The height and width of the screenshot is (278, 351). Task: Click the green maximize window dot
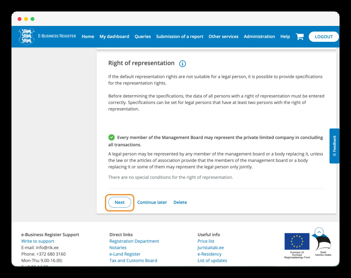(32, 19)
